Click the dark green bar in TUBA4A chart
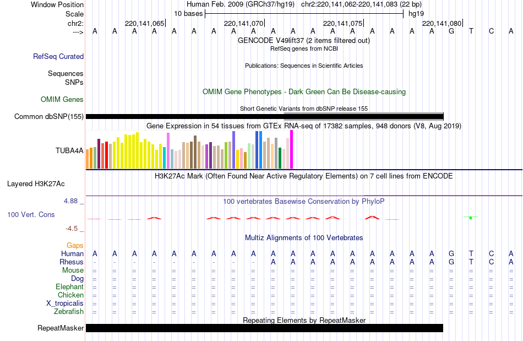This screenshot has height=341, width=523. [x=280, y=158]
